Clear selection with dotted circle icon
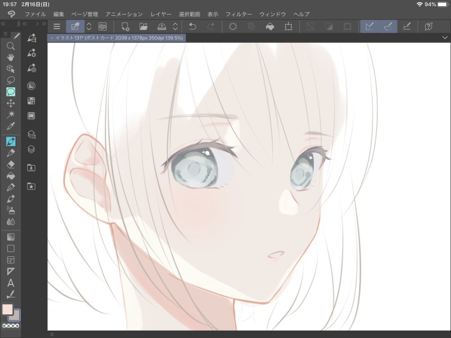Screen dimensions: 451x338 click(233, 26)
